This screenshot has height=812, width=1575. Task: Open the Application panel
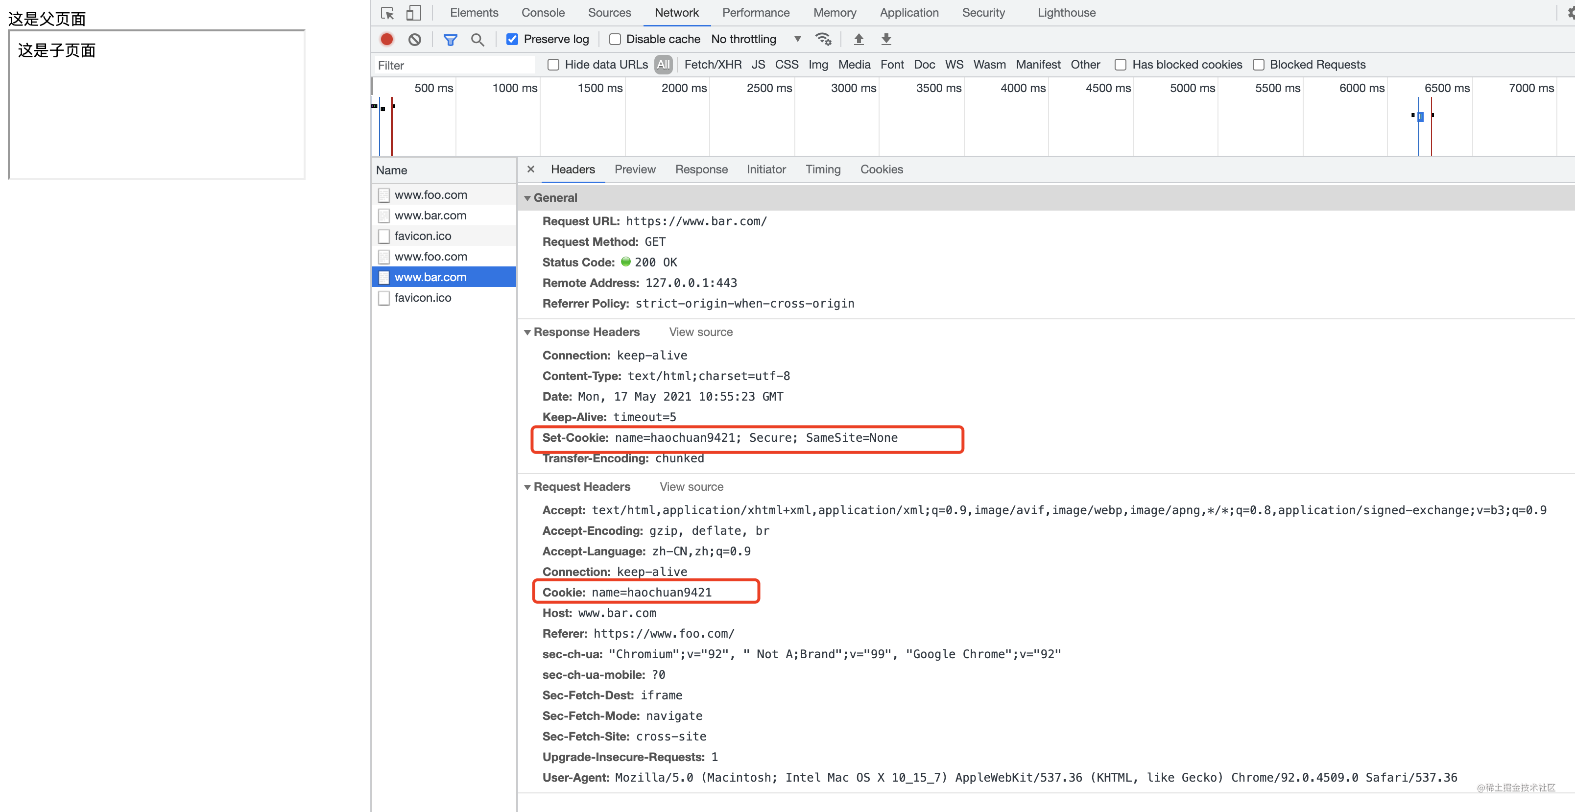click(909, 13)
